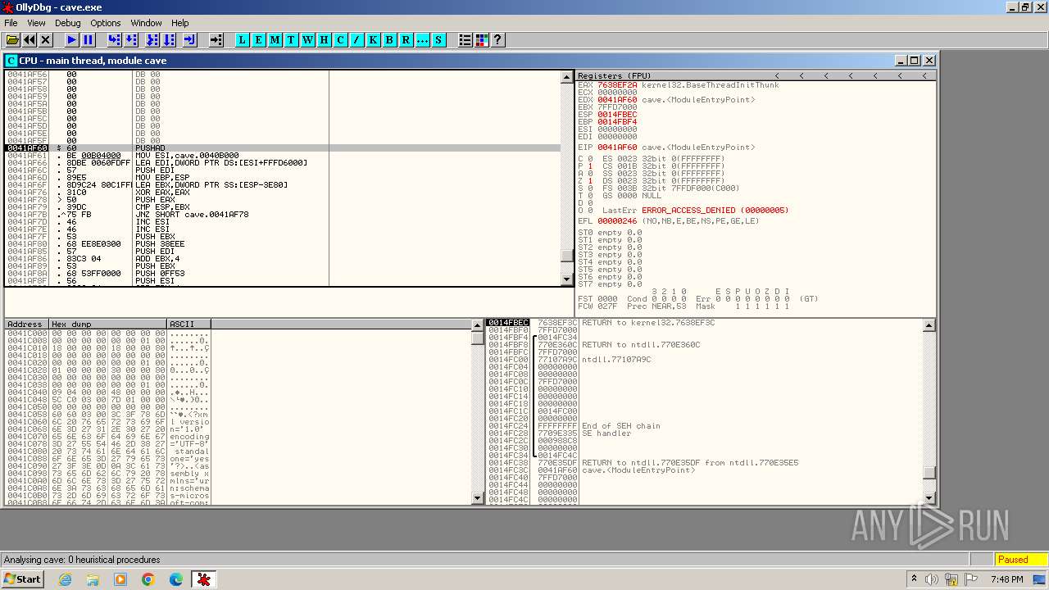1049x590 pixels.
Task: Open the Options menu
Action: tap(106, 23)
